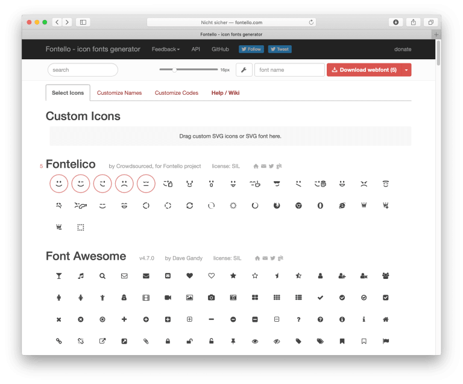The image size is (463, 384).
Task: Switch to the Customize Codes tab
Action: click(x=177, y=93)
